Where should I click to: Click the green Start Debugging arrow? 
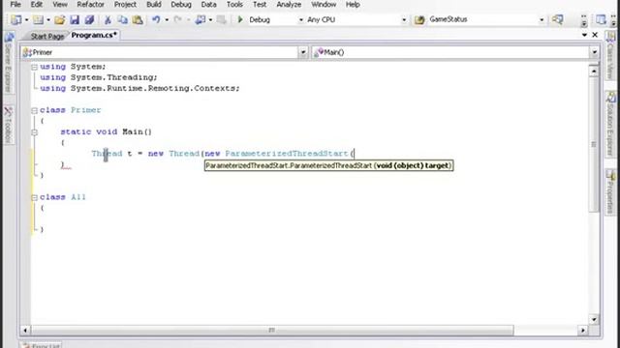tap(240, 19)
